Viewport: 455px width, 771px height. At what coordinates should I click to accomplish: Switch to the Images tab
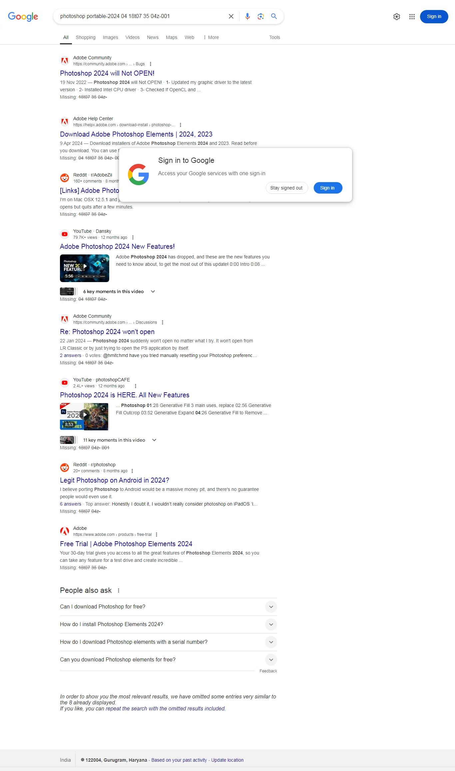pyautogui.click(x=111, y=37)
